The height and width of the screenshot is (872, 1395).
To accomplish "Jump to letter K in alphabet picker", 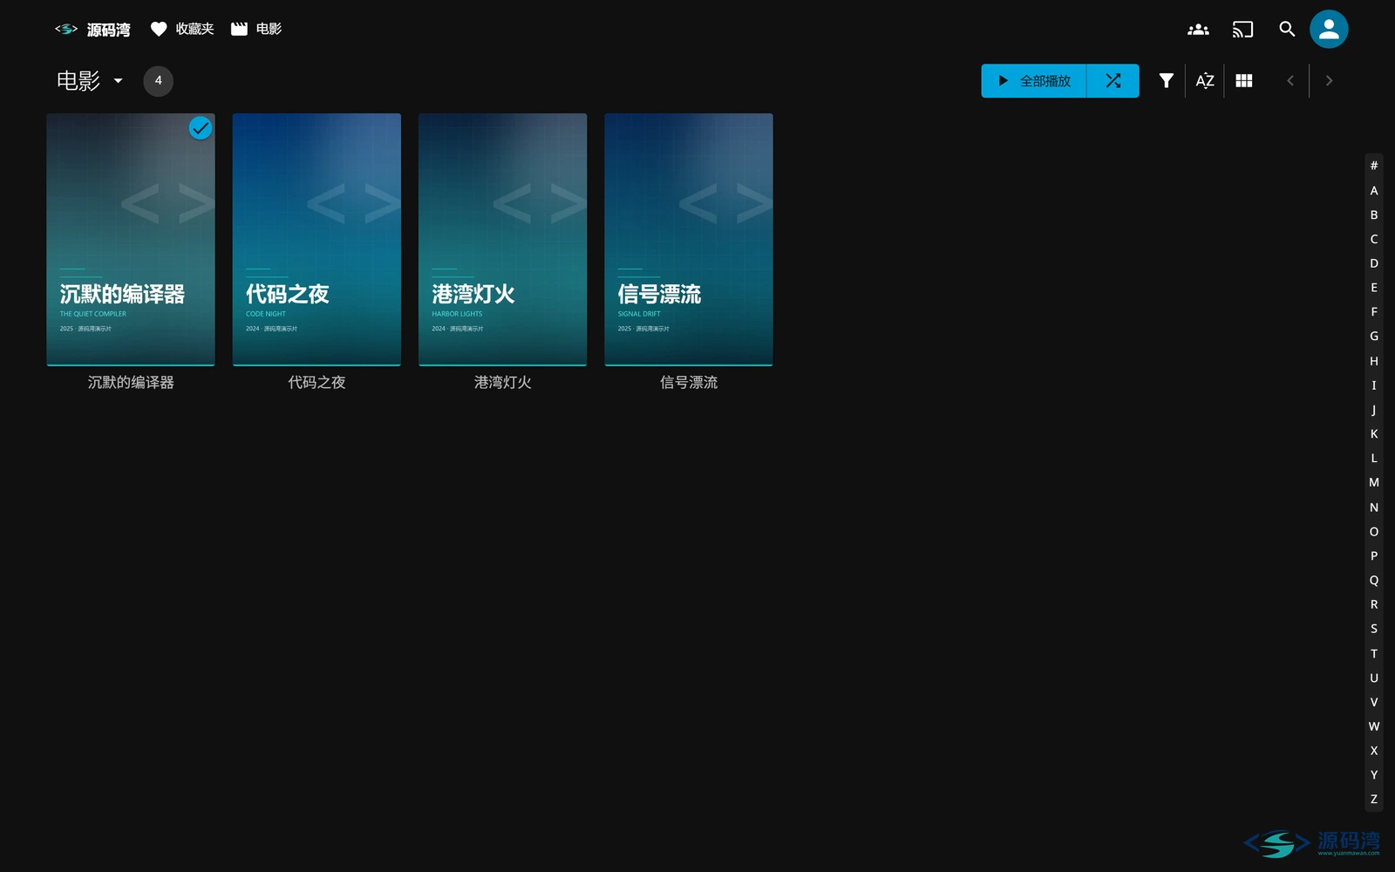I will coord(1374,433).
